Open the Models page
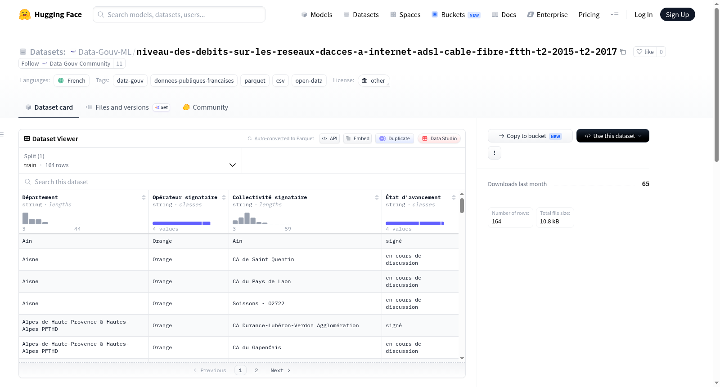 [317, 14]
